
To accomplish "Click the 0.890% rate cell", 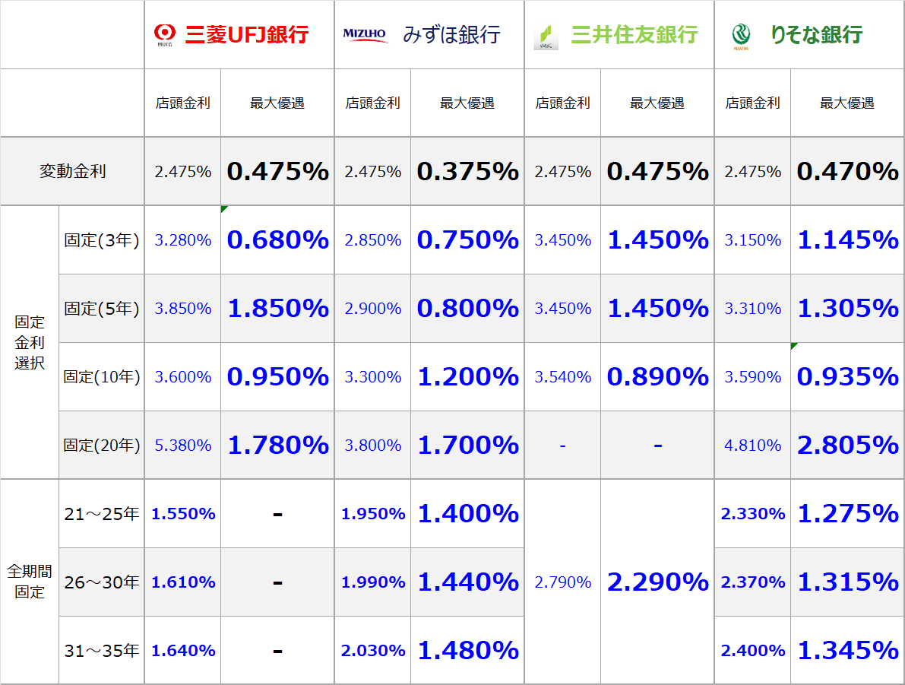I will click(x=657, y=376).
